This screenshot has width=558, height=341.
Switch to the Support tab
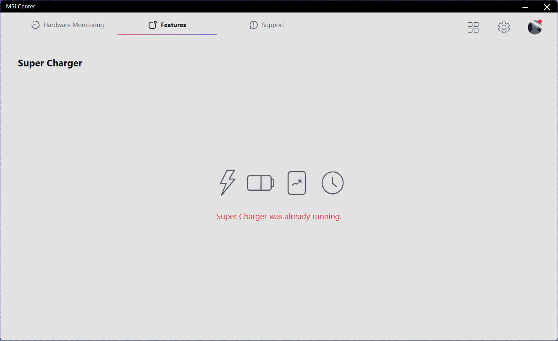267,25
